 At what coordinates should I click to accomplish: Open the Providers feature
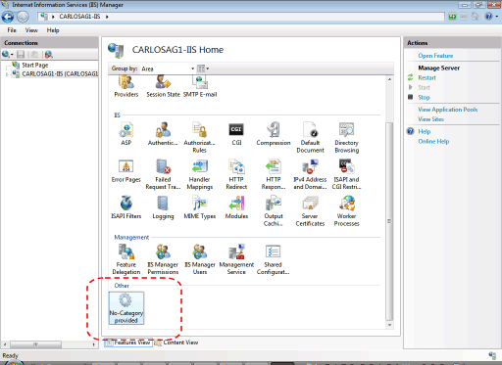tap(126, 87)
